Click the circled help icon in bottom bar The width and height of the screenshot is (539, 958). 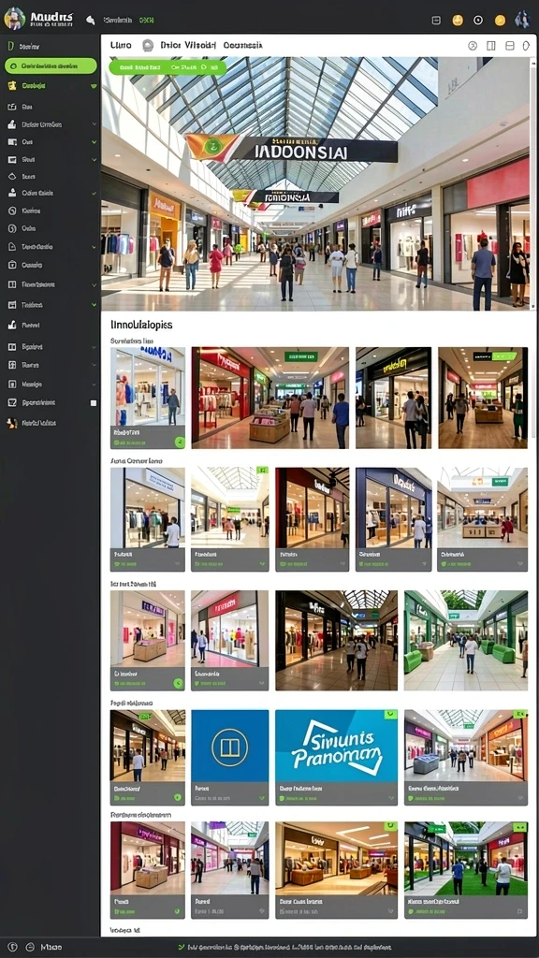tap(13, 947)
